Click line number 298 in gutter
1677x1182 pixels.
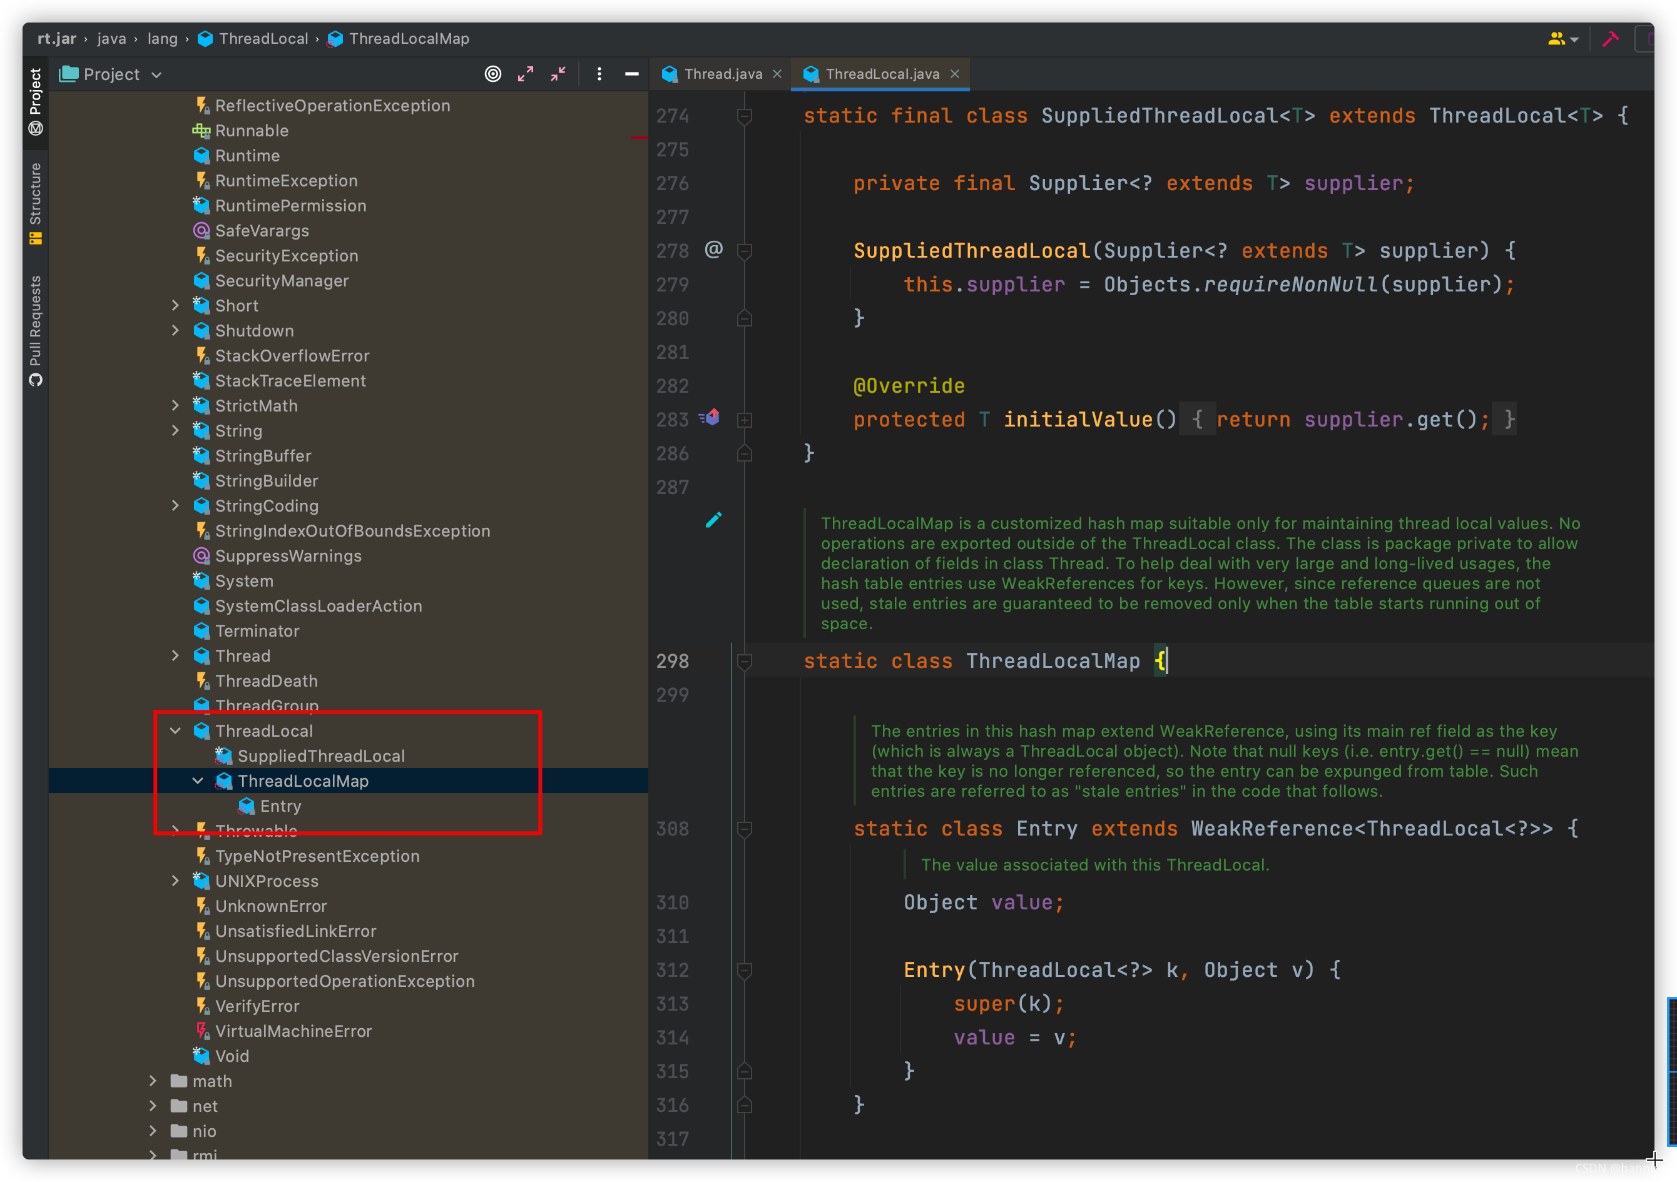[672, 662]
